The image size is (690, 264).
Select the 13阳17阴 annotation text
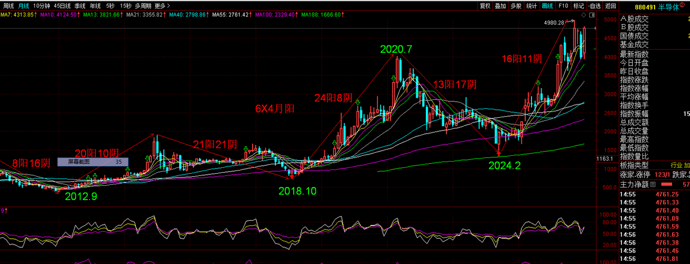(455, 84)
